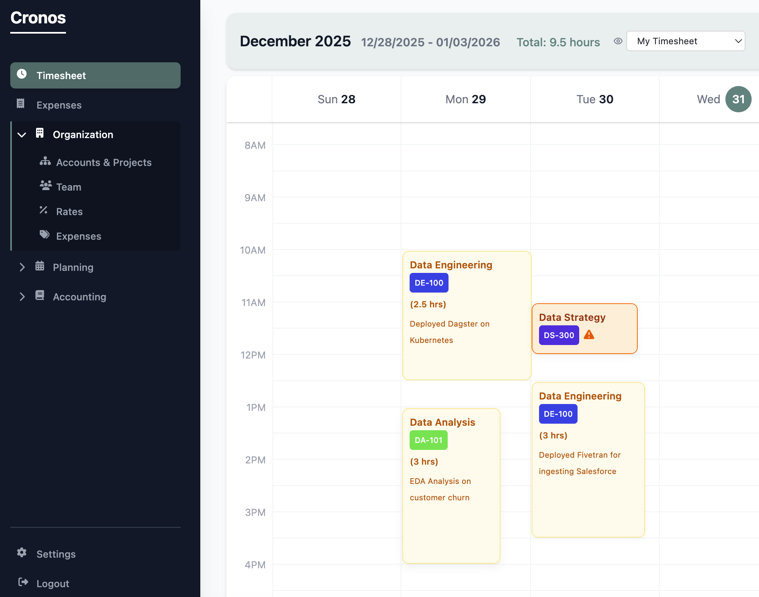This screenshot has width=759, height=597.
Task: Collapse the Organization section chevron
Action: click(22, 134)
